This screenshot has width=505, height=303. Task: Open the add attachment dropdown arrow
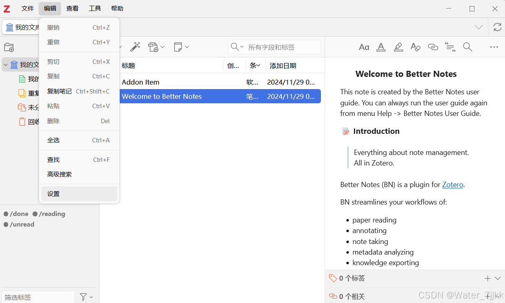(162, 47)
